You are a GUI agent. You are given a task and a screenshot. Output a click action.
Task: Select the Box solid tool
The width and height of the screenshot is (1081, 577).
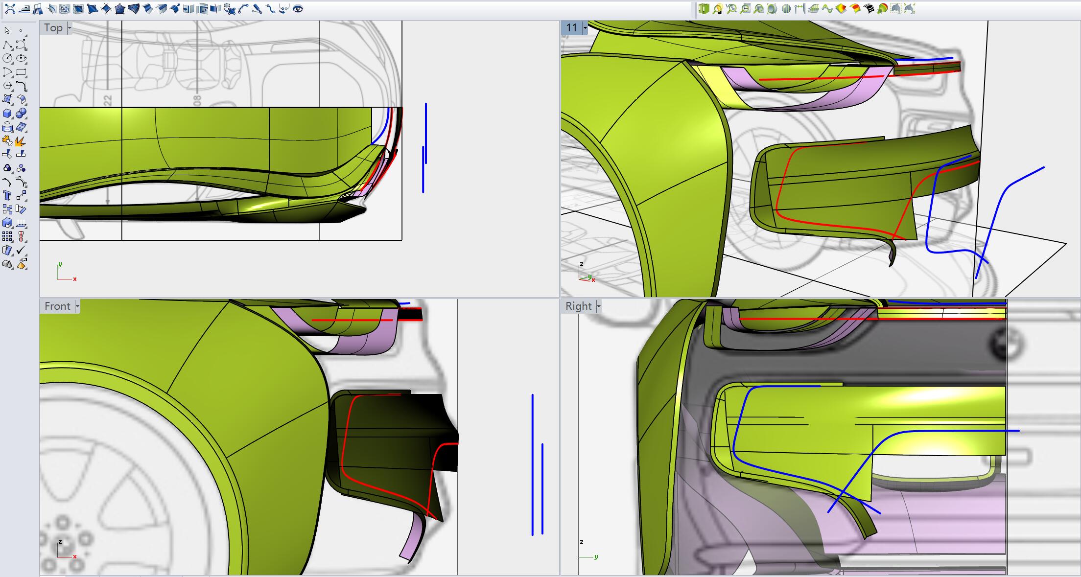7,114
